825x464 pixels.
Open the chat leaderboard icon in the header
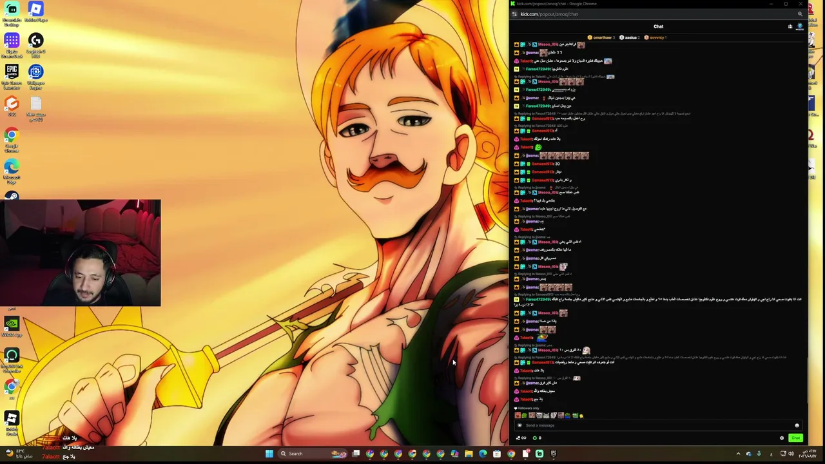pos(790,26)
